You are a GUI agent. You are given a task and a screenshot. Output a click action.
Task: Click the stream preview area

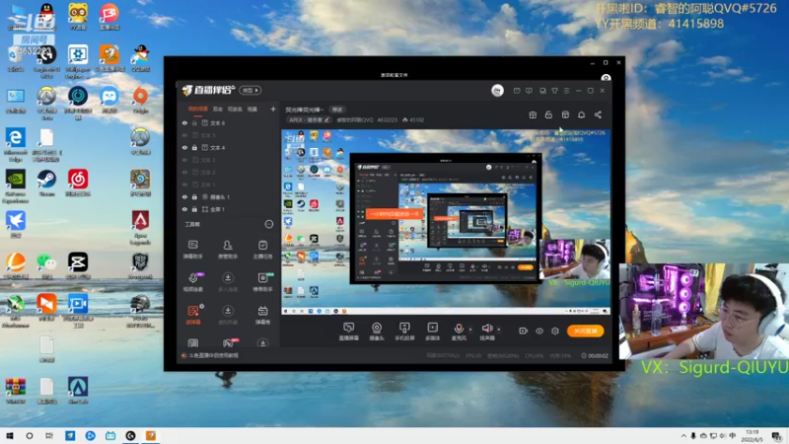click(446, 222)
